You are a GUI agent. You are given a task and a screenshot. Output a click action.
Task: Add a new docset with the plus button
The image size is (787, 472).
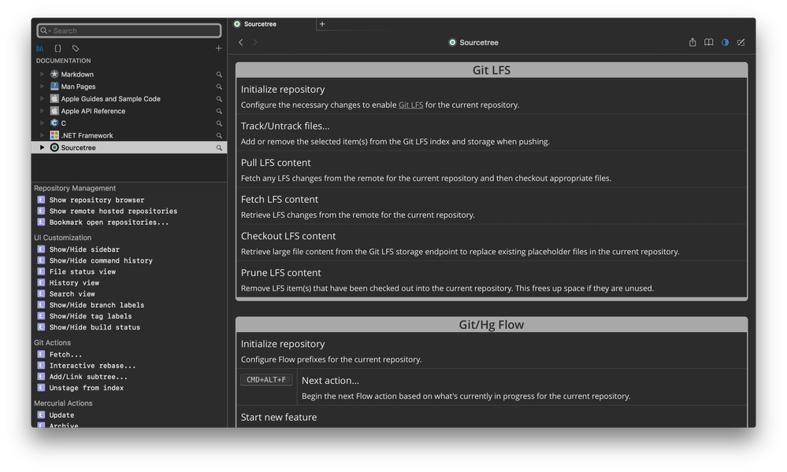(x=218, y=49)
